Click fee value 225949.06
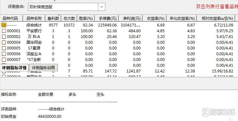This screenshot has width=238, height=121. pyautogui.click(x=107, y=25)
